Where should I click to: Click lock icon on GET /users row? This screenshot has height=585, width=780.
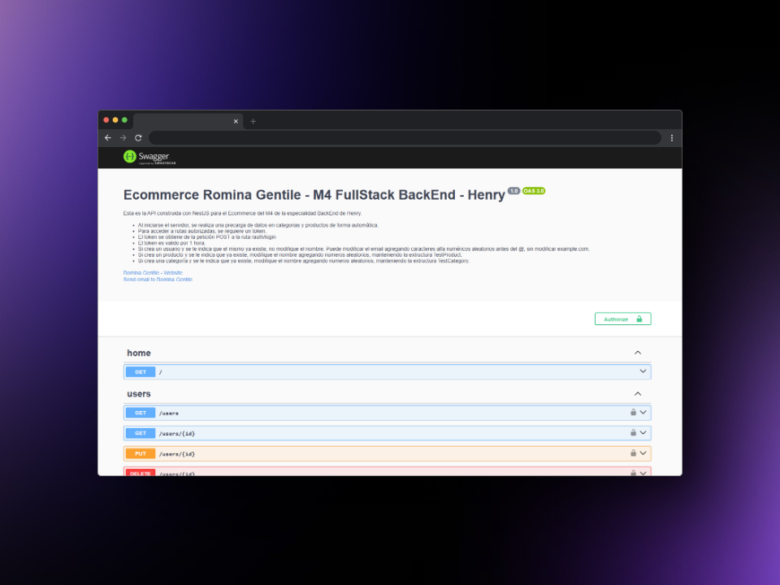point(633,413)
